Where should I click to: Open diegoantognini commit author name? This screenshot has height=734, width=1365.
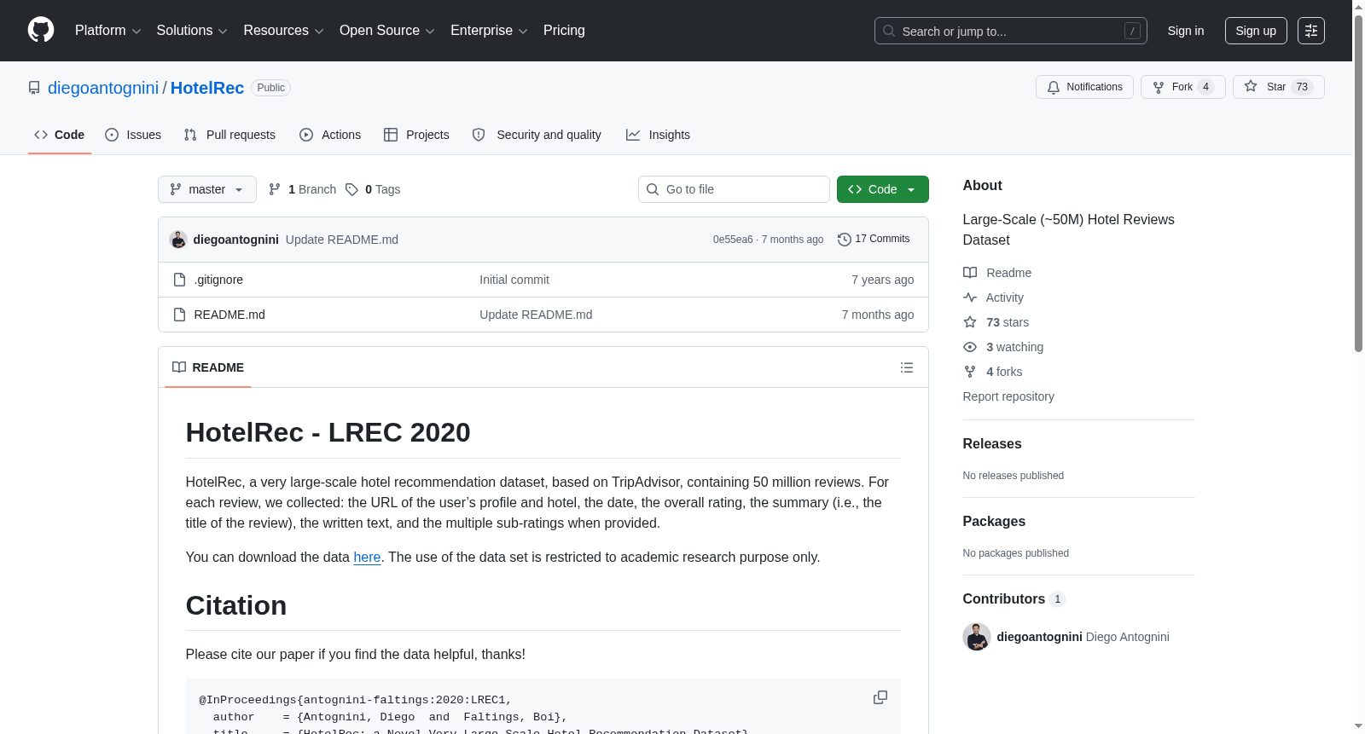236,240
